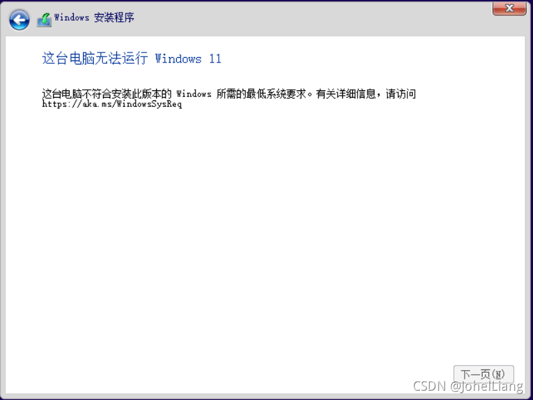The width and height of the screenshot is (533, 400).
Task: Click 'WindowsSysReq' portion of the URL
Action: (150, 104)
